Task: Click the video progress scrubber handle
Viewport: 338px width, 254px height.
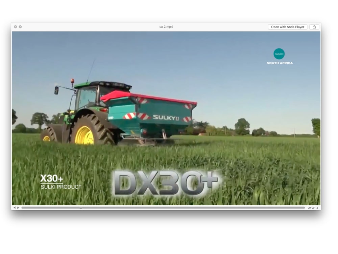Action: tap(81, 208)
